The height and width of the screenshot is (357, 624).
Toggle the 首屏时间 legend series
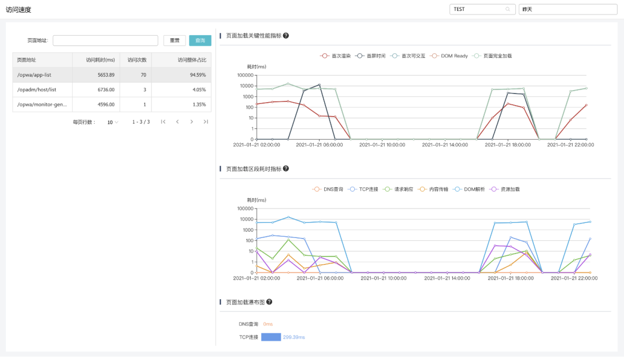(370, 55)
